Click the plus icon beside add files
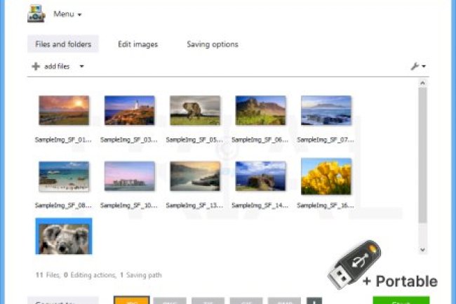 tap(36, 66)
